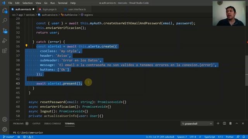The height and width of the screenshot is (139, 248).
Task: Expand the app breadcrumb segment
Action: click(21, 15)
